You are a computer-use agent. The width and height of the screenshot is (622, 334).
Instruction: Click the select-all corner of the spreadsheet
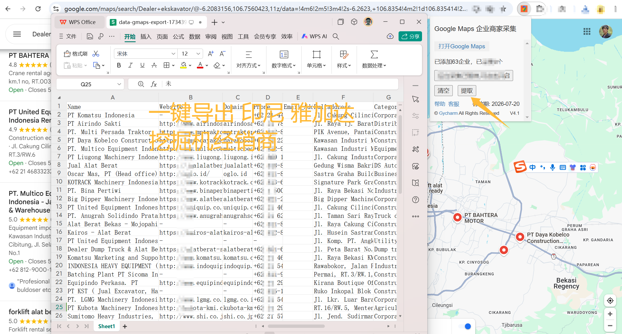pyautogui.click(x=59, y=97)
